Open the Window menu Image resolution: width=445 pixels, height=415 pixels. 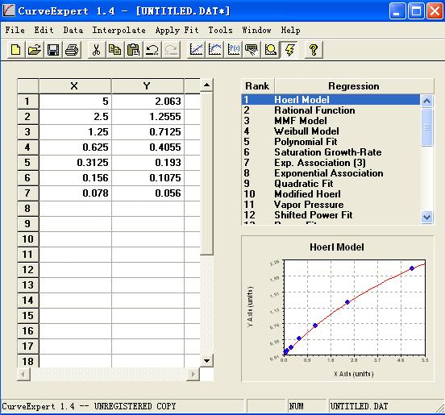(256, 30)
